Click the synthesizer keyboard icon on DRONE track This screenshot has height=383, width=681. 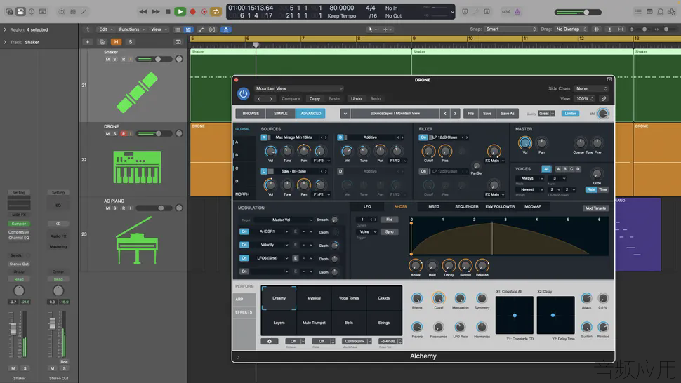click(137, 167)
